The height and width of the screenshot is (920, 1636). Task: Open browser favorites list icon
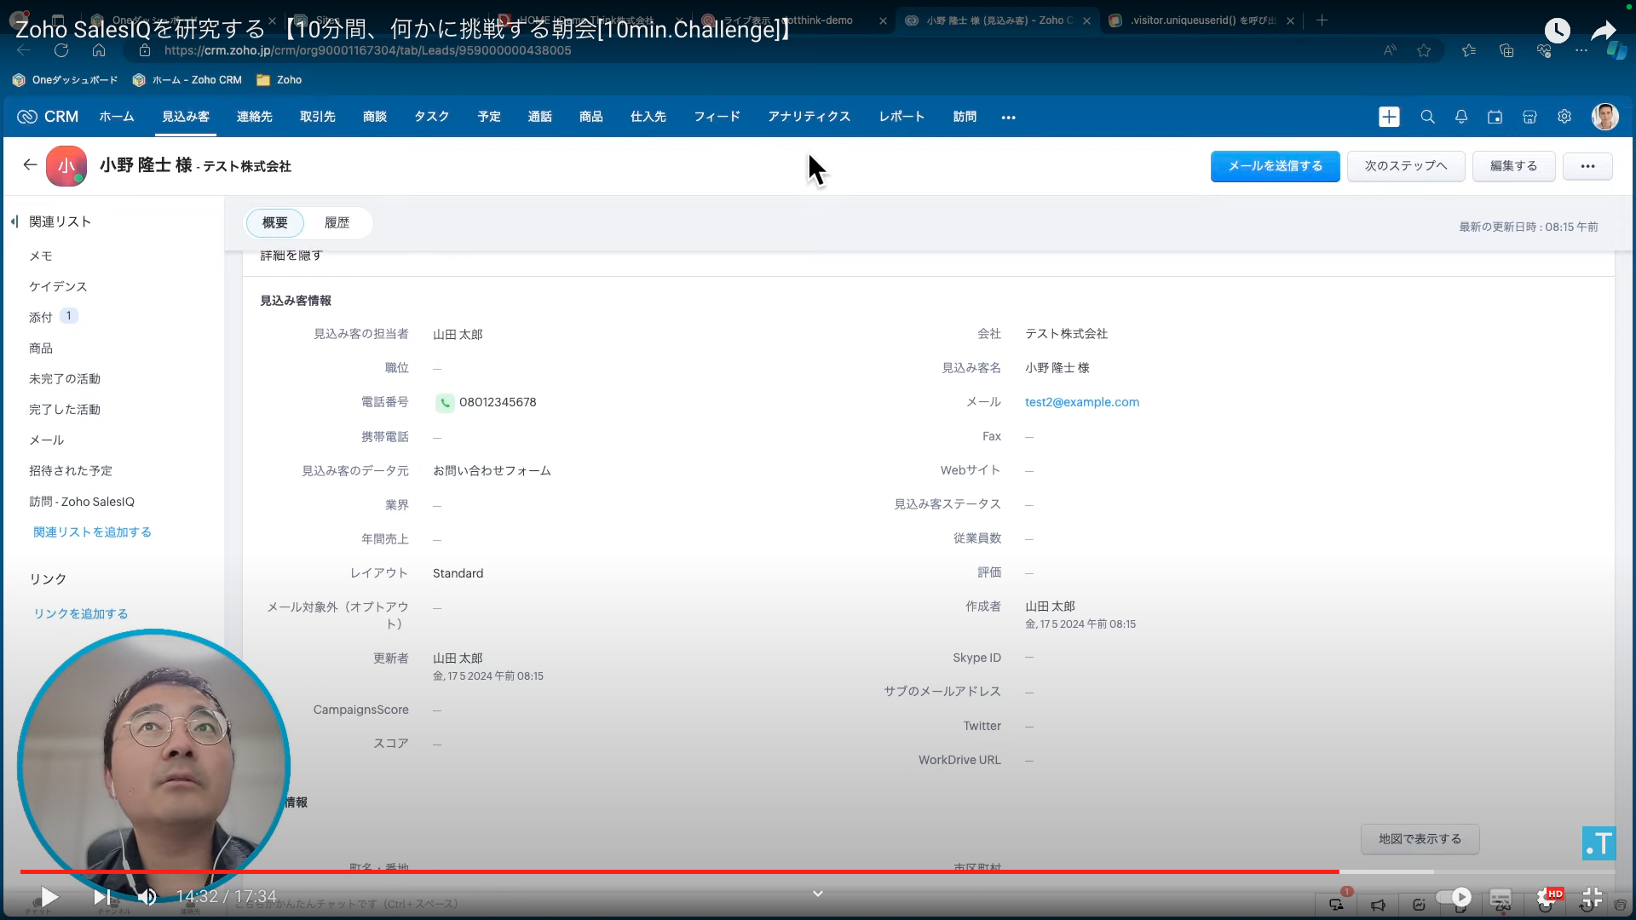[1469, 50]
